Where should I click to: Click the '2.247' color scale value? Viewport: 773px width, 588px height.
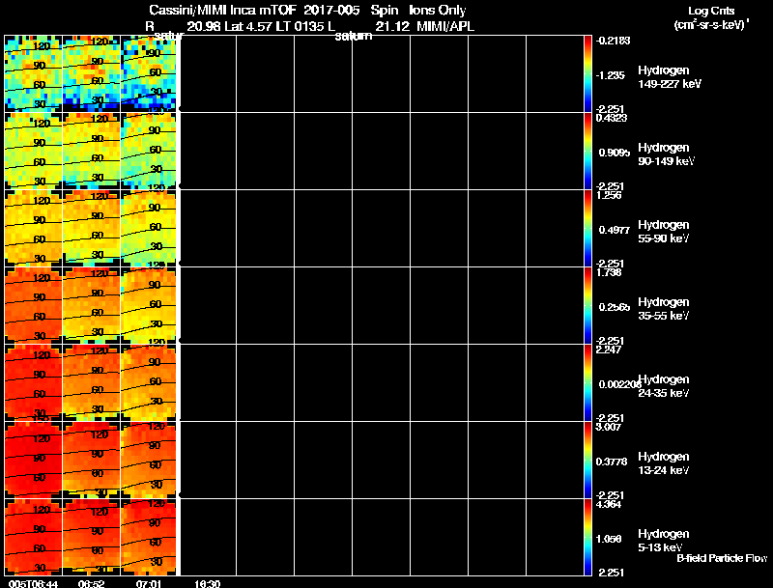(x=609, y=350)
